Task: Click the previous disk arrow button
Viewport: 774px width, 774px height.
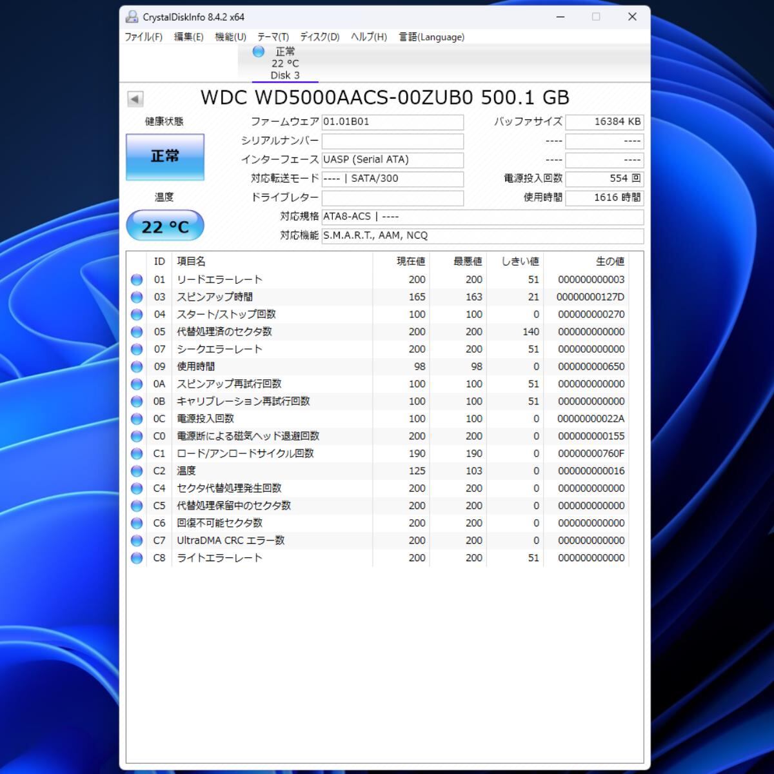Action: (135, 99)
